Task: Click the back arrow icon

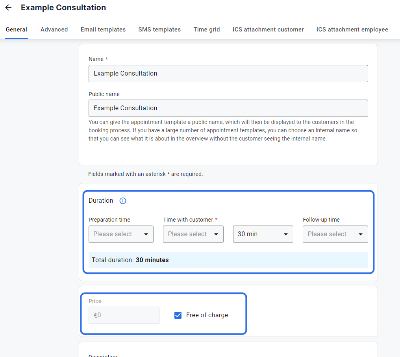Action: 8,7
